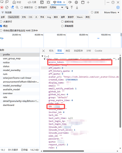
Task: Click the inspect element picker icon
Action: pos(2,2)
